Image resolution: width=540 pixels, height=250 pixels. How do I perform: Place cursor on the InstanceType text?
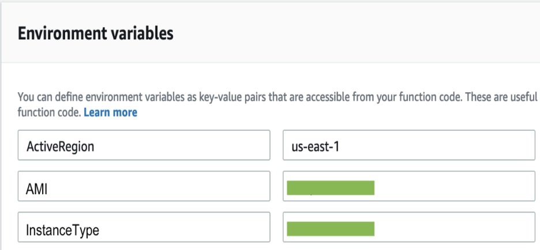pos(63,230)
